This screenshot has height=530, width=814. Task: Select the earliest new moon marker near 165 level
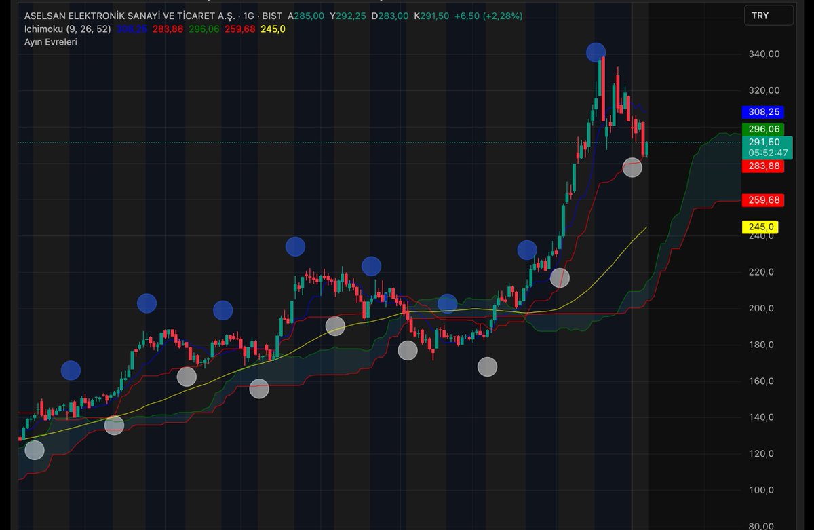[x=71, y=371]
